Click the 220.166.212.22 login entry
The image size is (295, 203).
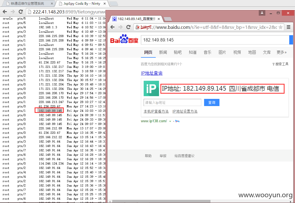(51, 137)
